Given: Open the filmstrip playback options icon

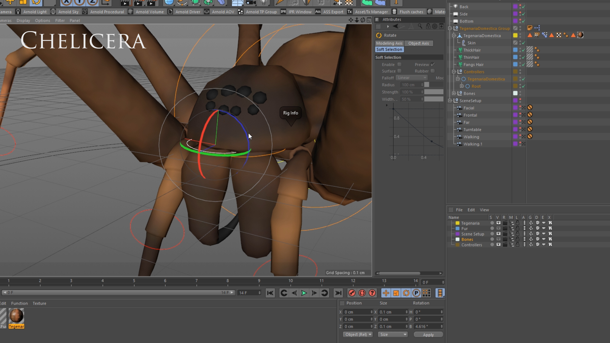Looking at the screenshot, I should [x=440, y=293].
